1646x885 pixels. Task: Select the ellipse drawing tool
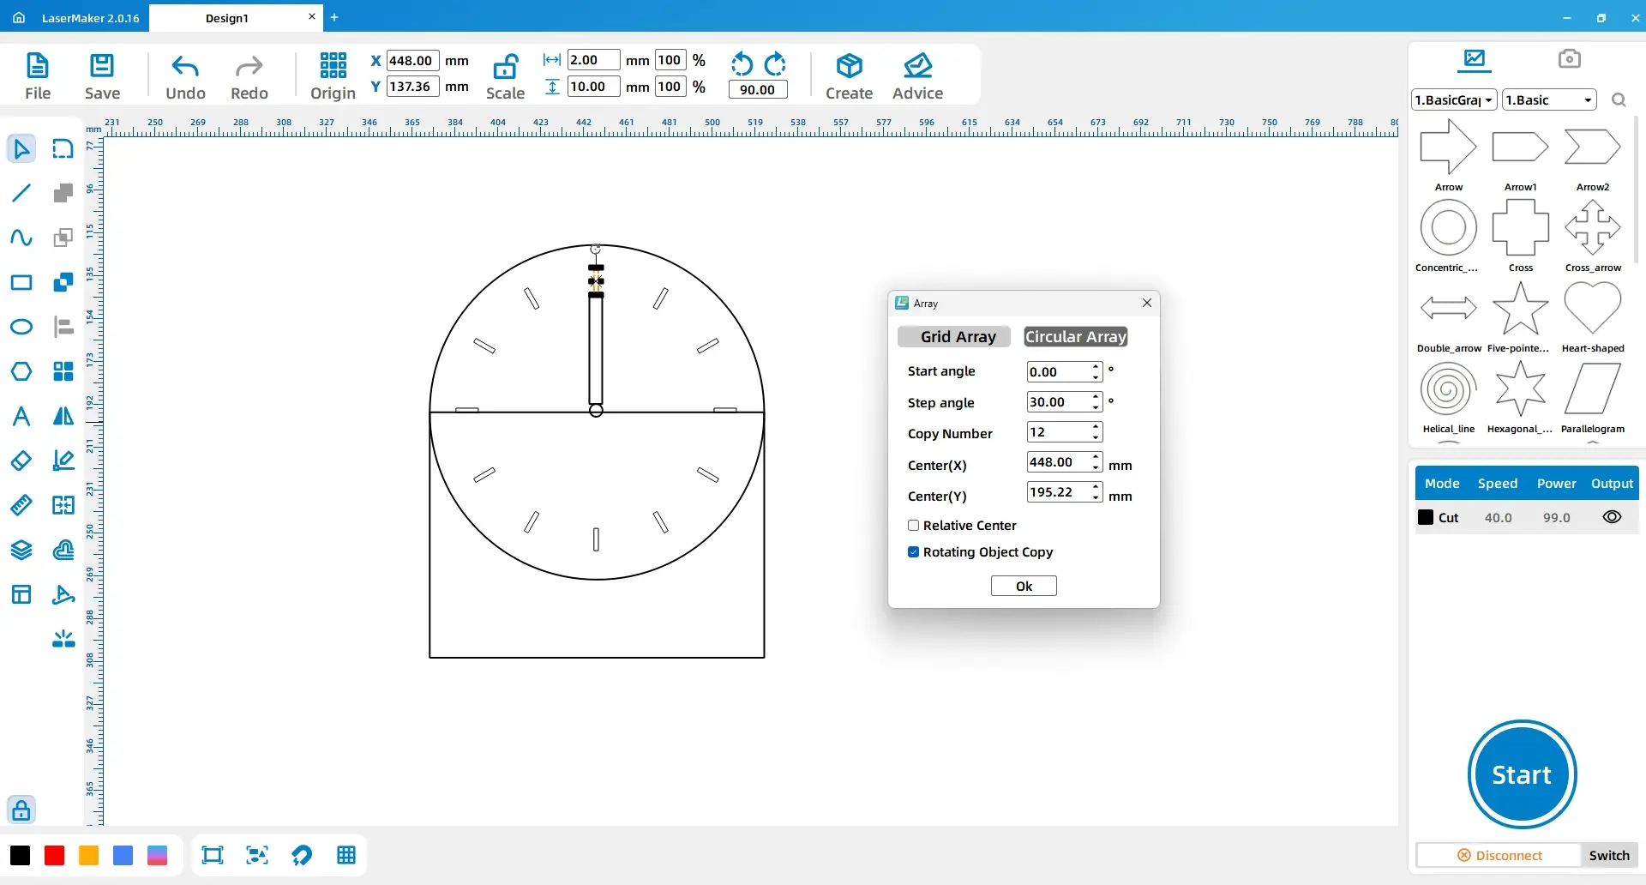coord(21,327)
